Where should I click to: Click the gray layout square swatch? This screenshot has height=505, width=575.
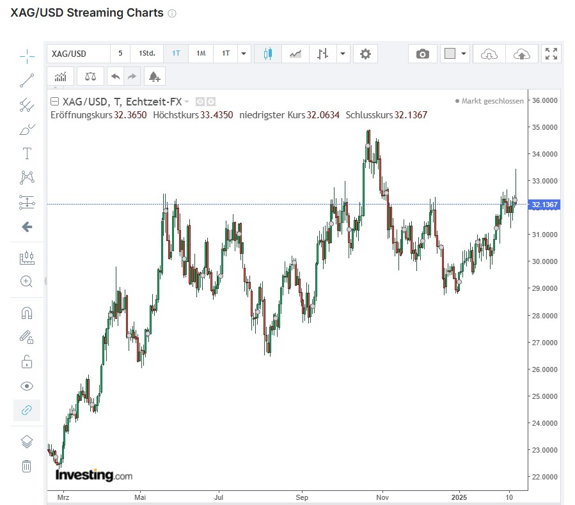[x=450, y=54]
